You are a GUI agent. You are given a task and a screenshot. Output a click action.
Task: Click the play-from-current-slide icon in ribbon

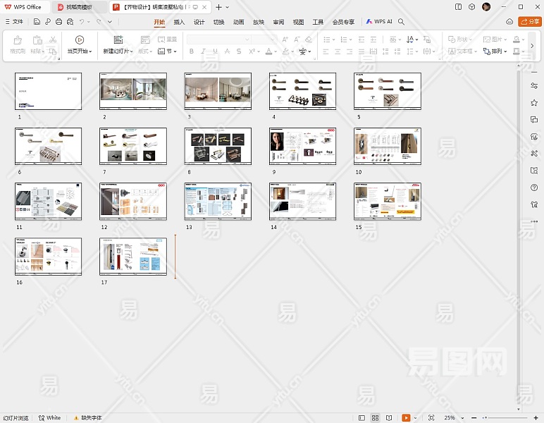click(79, 40)
